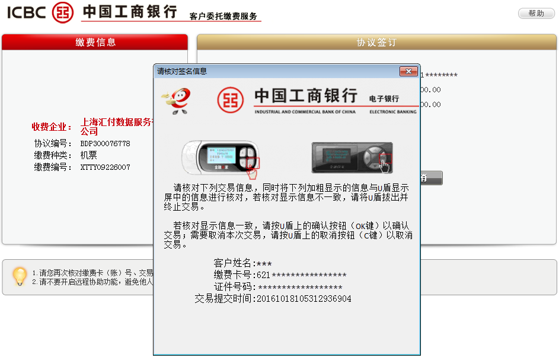
Task: Open the 帮助 help button
Action: pyautogui.click(x=536, y=13)
